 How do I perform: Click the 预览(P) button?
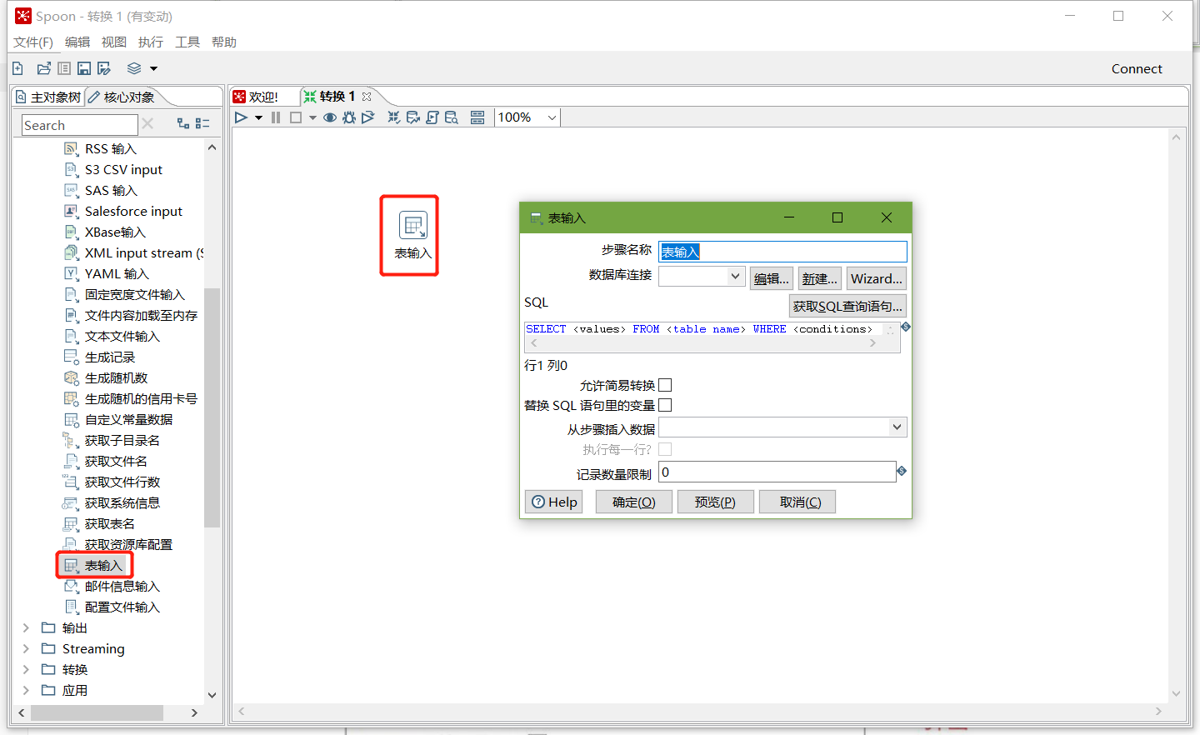716,502
